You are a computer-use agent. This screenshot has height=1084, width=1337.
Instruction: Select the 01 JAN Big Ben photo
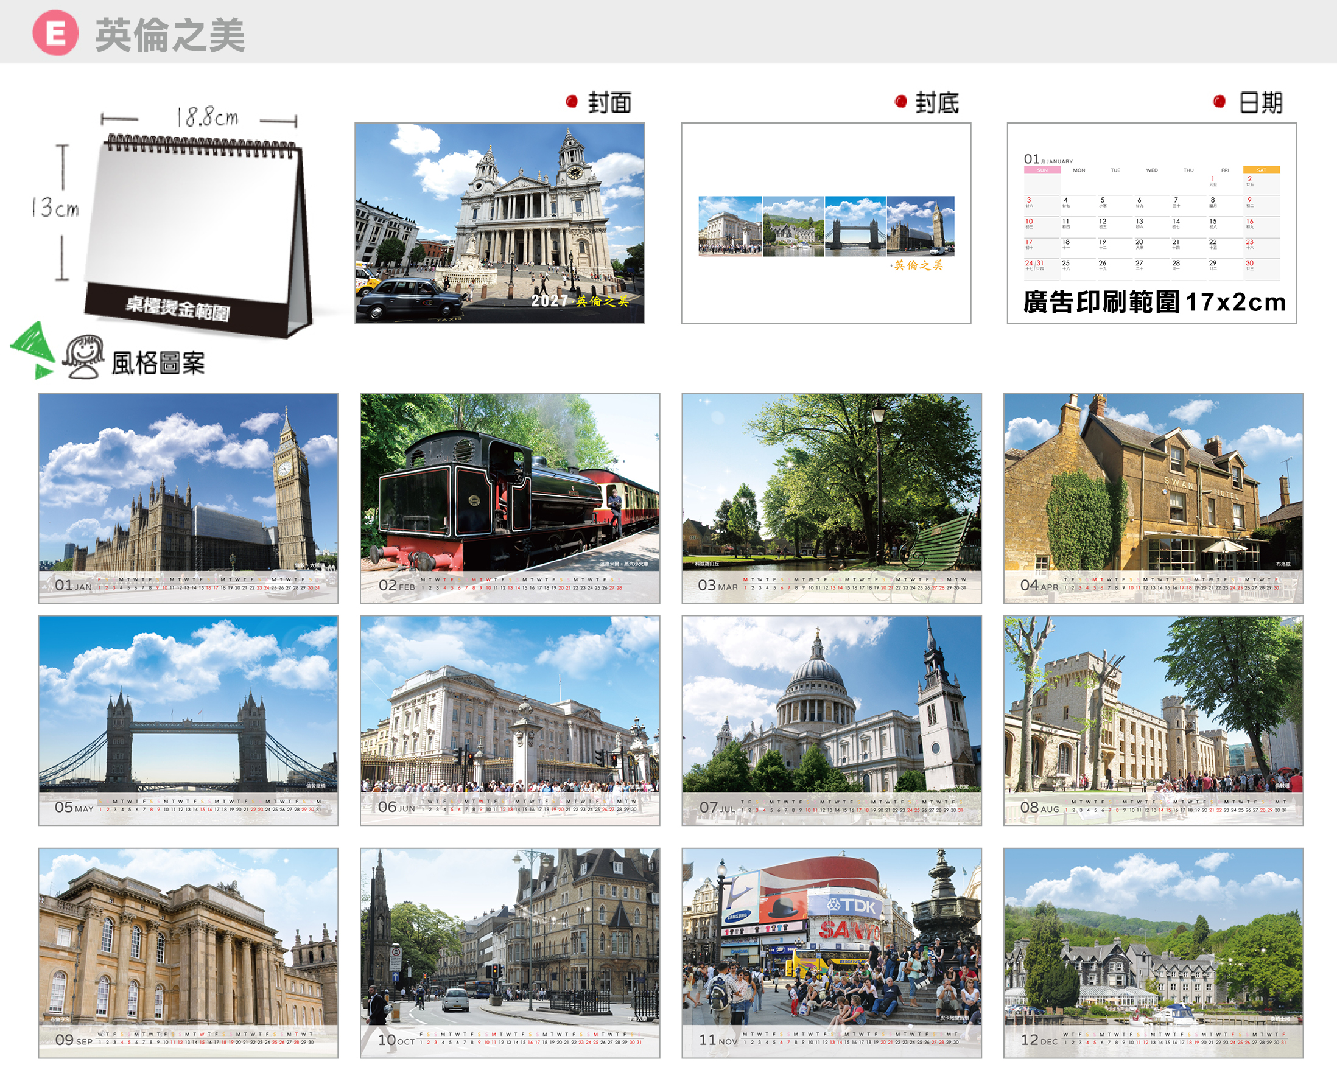(x=188, y=498)
